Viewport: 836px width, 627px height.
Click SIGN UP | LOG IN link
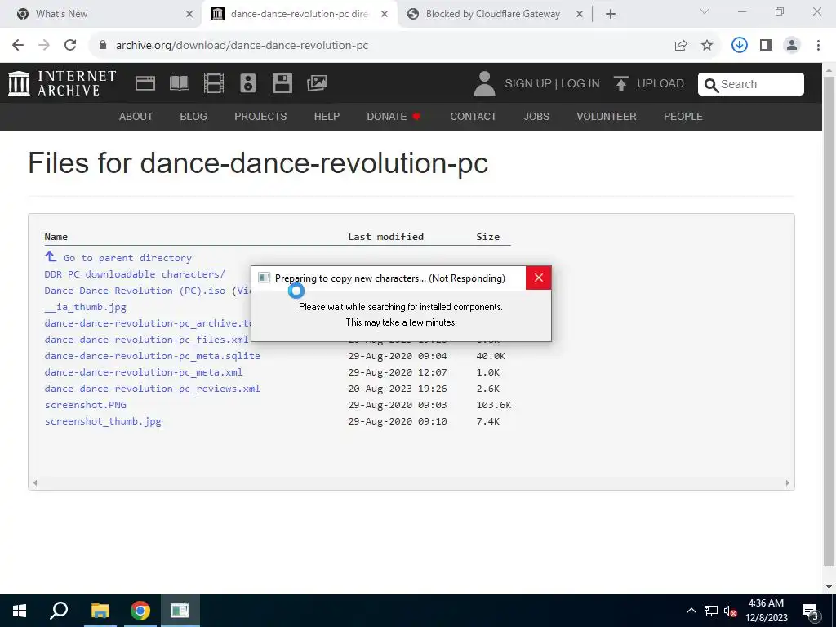pyautogui.click(x=553, y=84)
